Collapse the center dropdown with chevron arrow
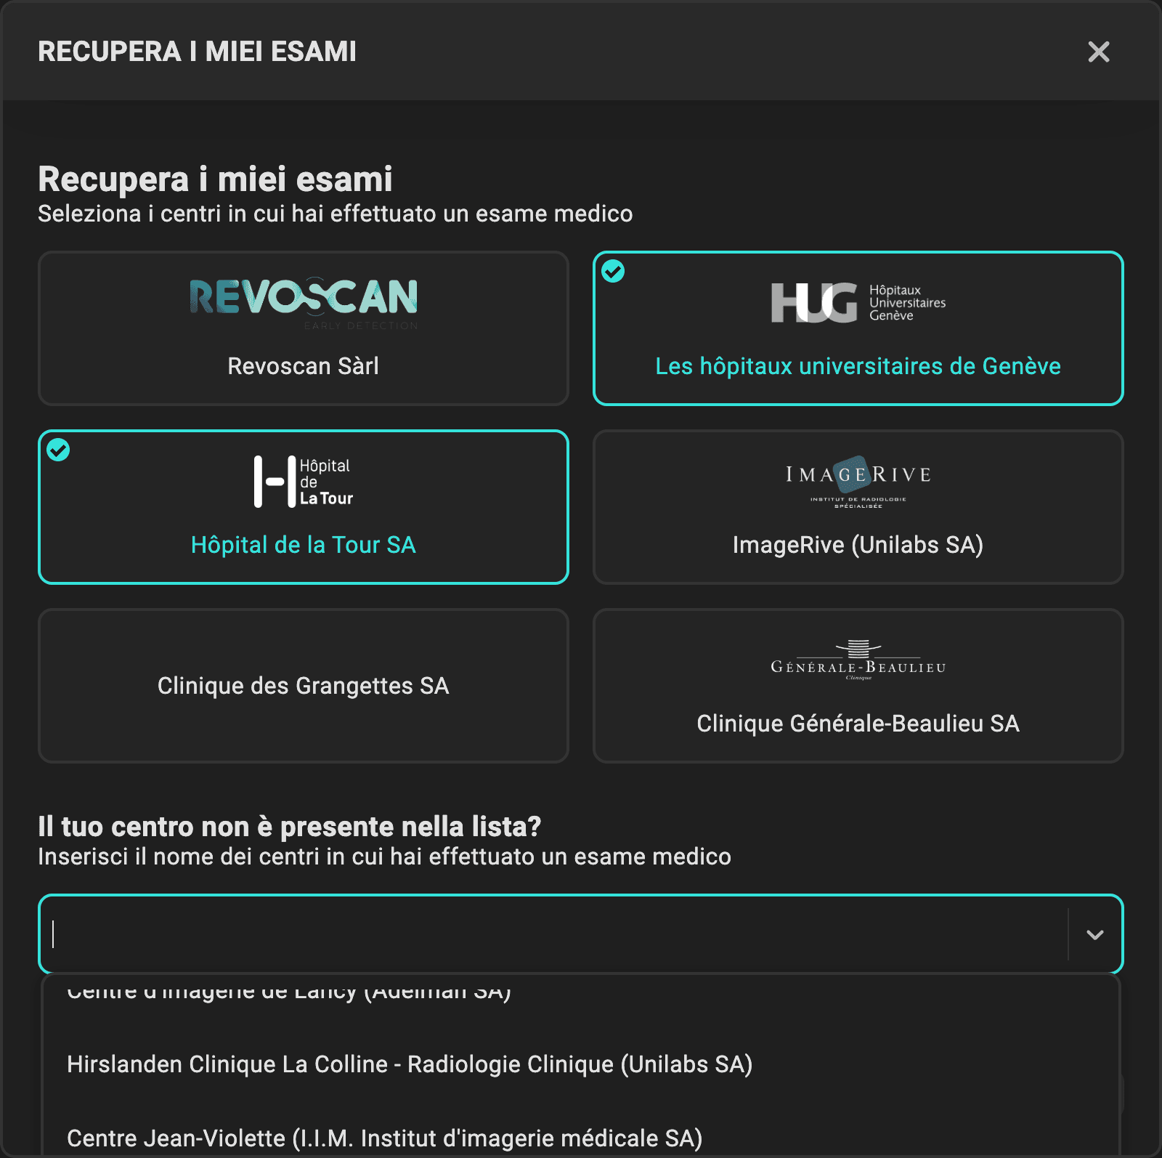Viewport: 1162px width, 1158px height. tap(1095, 934)
